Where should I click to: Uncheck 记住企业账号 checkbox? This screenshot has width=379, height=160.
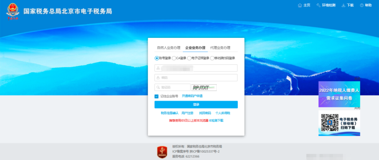click(x=157, y=96)
